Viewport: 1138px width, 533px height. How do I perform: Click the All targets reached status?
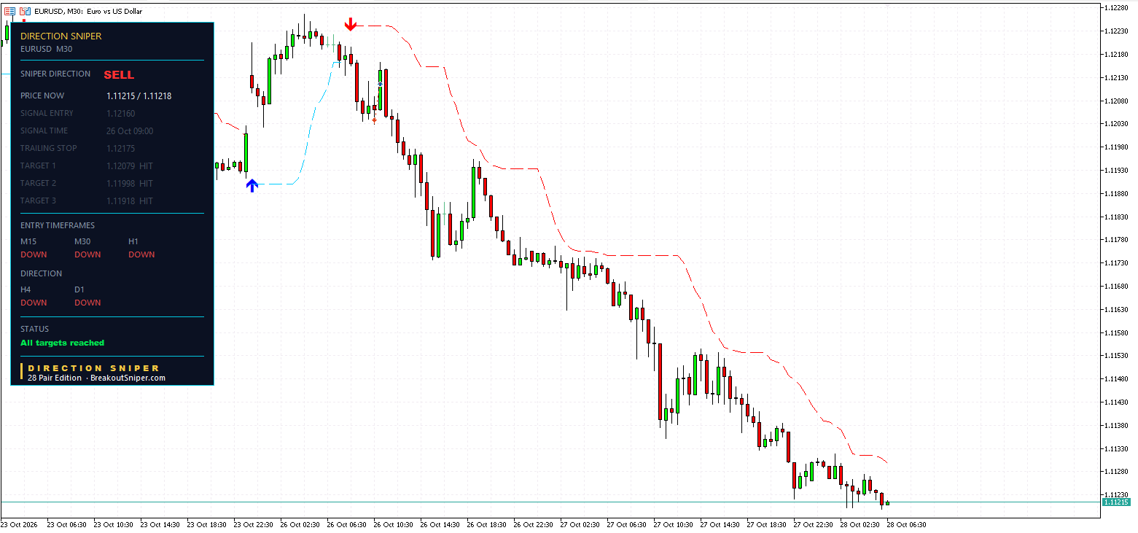pos(63,343)
